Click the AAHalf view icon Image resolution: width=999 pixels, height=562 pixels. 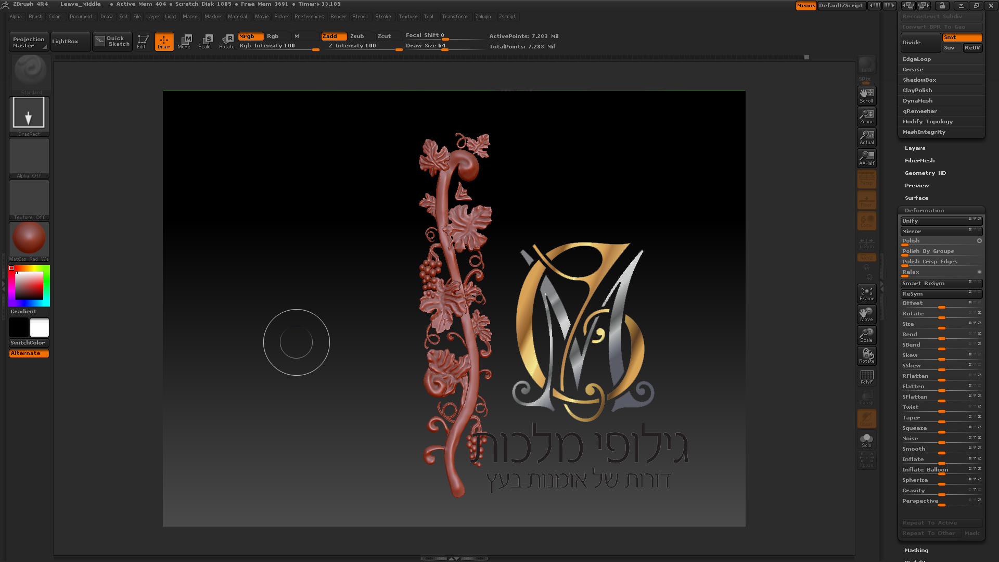pyautogui.click(x=866, y=158)
